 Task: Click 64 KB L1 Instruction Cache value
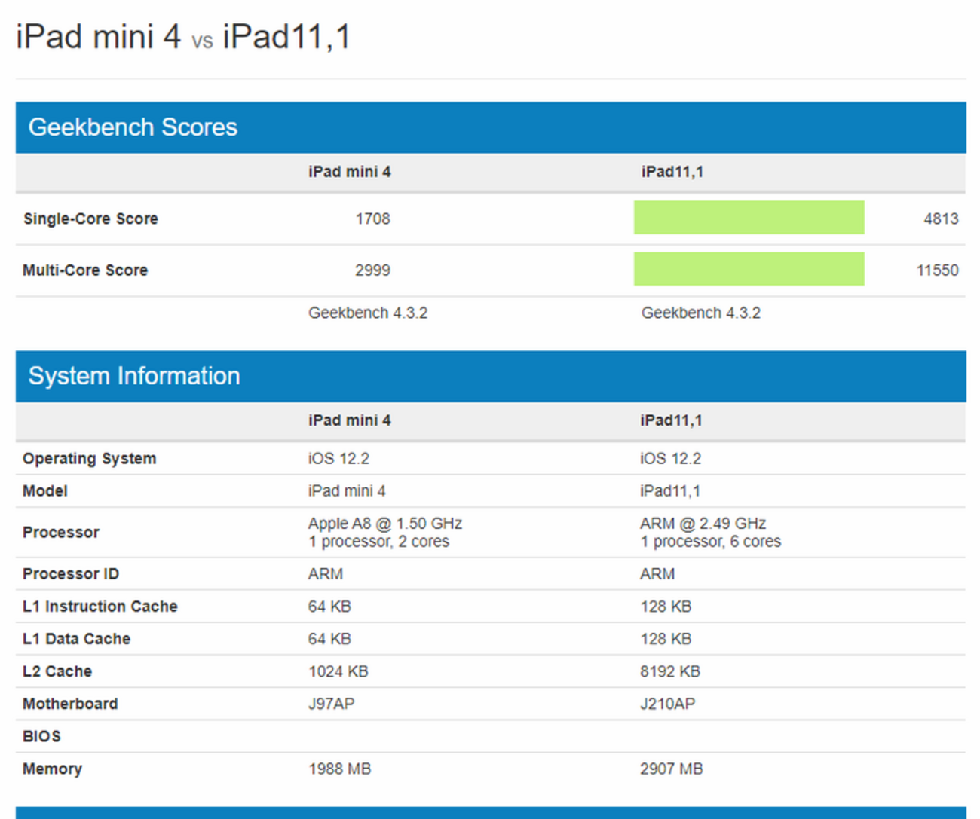[x=329, y=607]
